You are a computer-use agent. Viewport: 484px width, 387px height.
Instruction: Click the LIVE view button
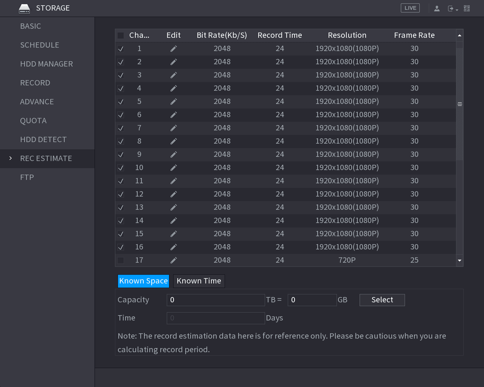point(410,8)
